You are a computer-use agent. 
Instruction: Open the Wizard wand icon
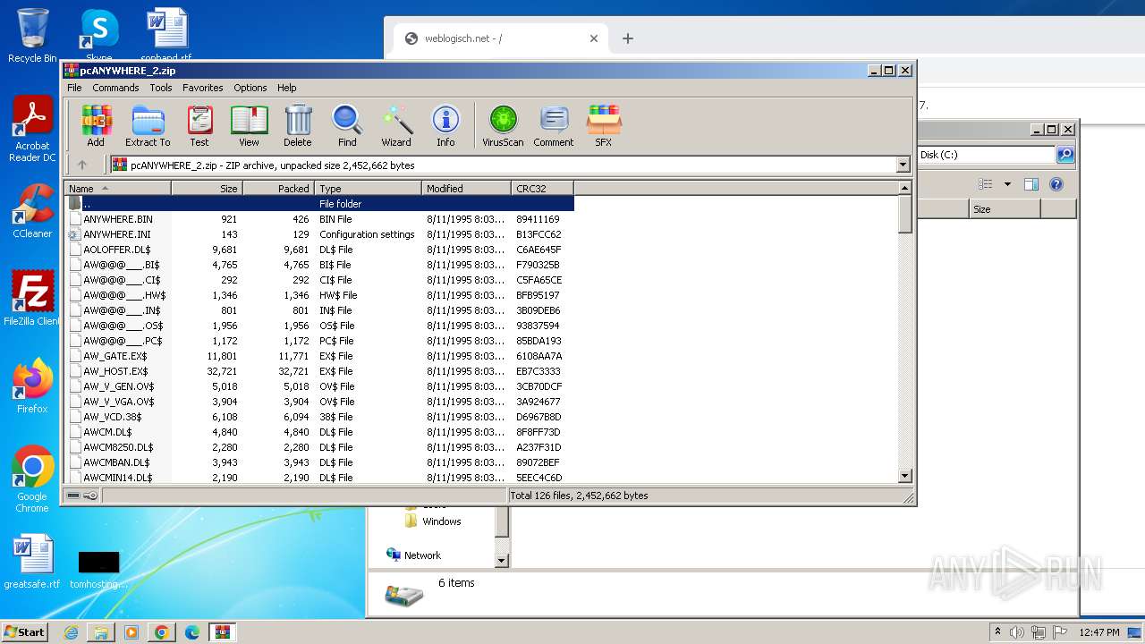pos(396,125)
